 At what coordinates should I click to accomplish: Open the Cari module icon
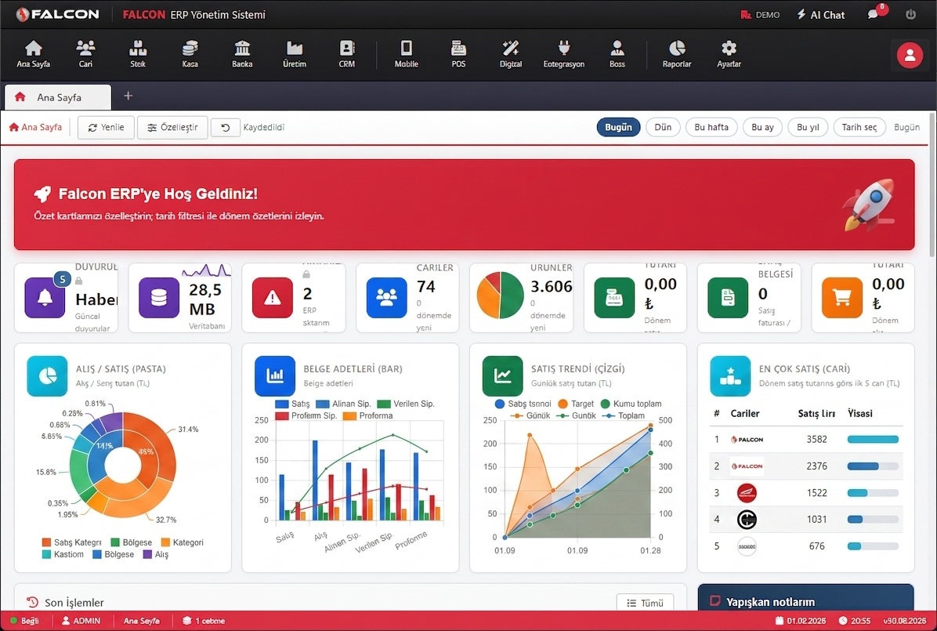(x=85, y=54)
